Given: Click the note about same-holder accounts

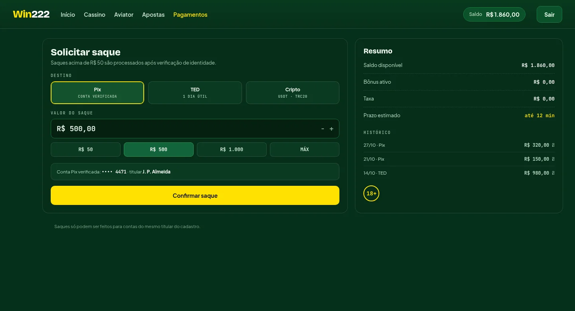Looking at the screenshot, I should pos(127,226).
